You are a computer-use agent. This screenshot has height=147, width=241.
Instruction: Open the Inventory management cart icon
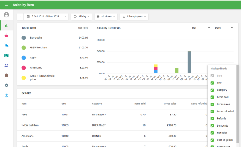(x=6, y=45)
